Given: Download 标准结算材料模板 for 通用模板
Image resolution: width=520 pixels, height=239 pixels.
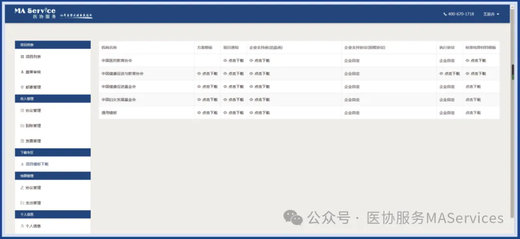Looking at the screenshot, I should [473, 113].
